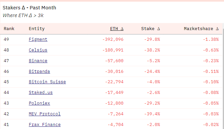Sort table by Entity column header

click(x=37, y=29)
